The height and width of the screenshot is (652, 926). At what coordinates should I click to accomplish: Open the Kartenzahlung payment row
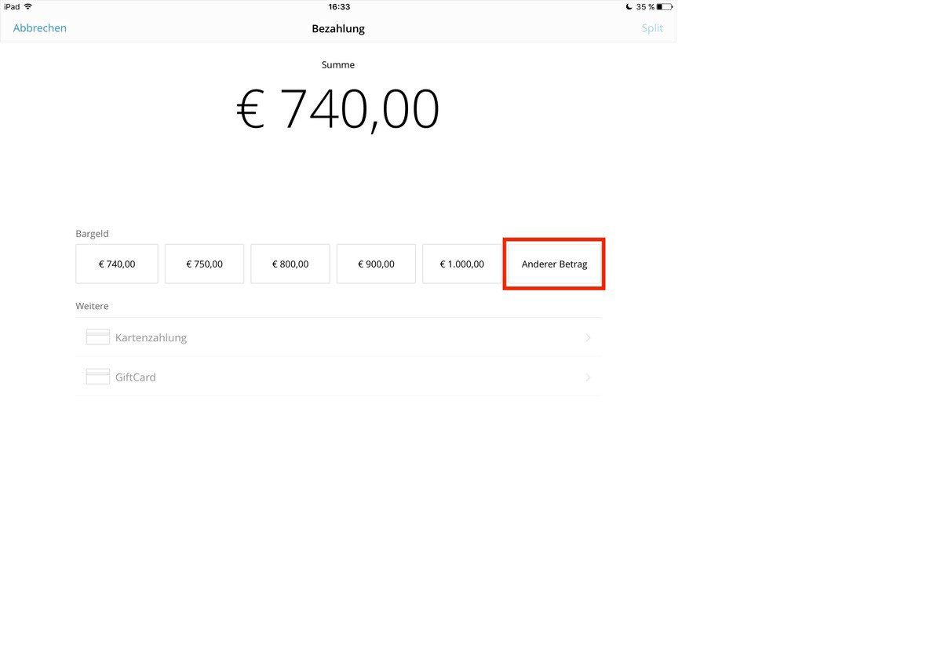338,337
